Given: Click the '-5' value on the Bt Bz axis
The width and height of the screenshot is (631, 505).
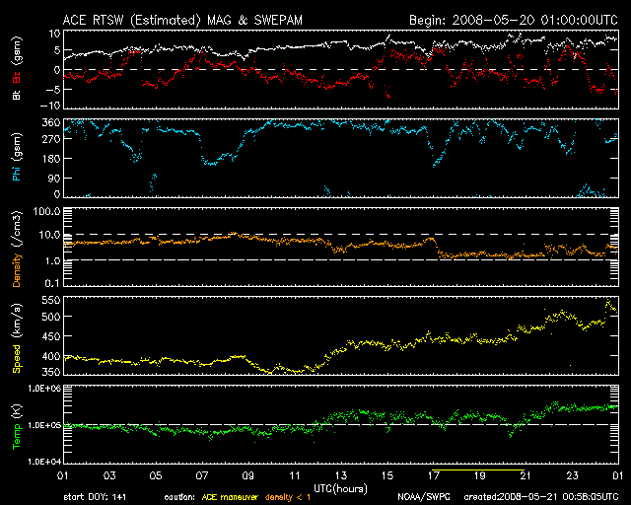Looking at the screenshot, I should tap(53, 89).
